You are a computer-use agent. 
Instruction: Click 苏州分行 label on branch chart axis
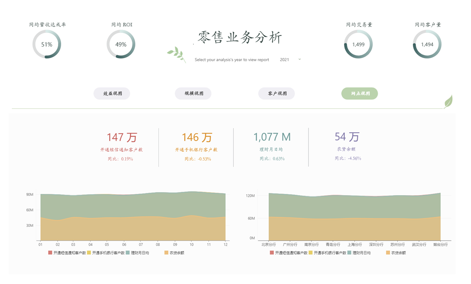(397, 245)
